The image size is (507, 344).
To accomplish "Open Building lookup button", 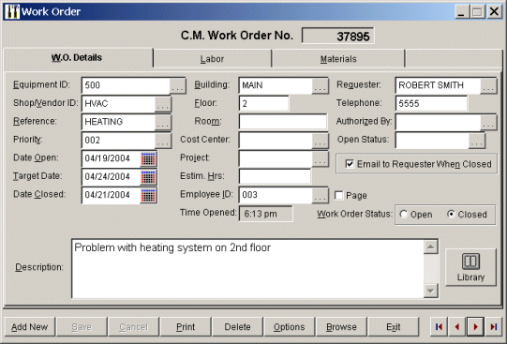I will (x=321, y=85).
